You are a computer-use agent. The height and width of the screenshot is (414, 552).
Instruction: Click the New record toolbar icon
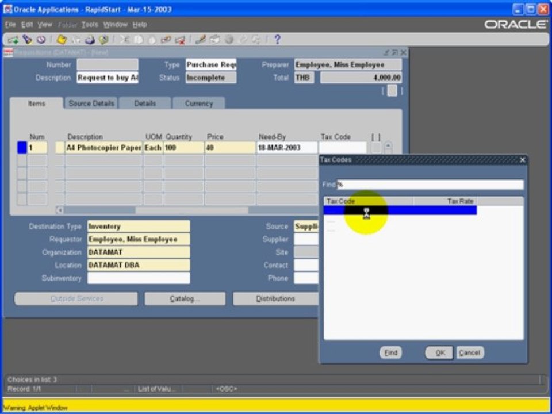point(13,40)
